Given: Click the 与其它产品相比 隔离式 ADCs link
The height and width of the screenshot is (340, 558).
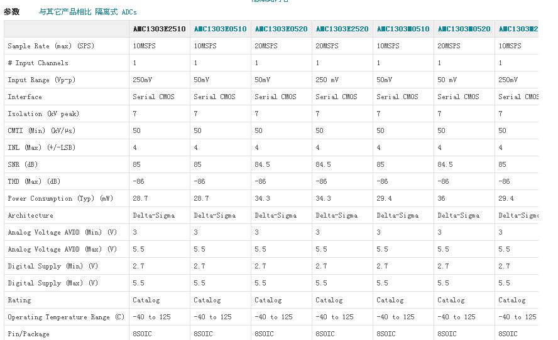Looking at the screenshot, I should (87, 12).
